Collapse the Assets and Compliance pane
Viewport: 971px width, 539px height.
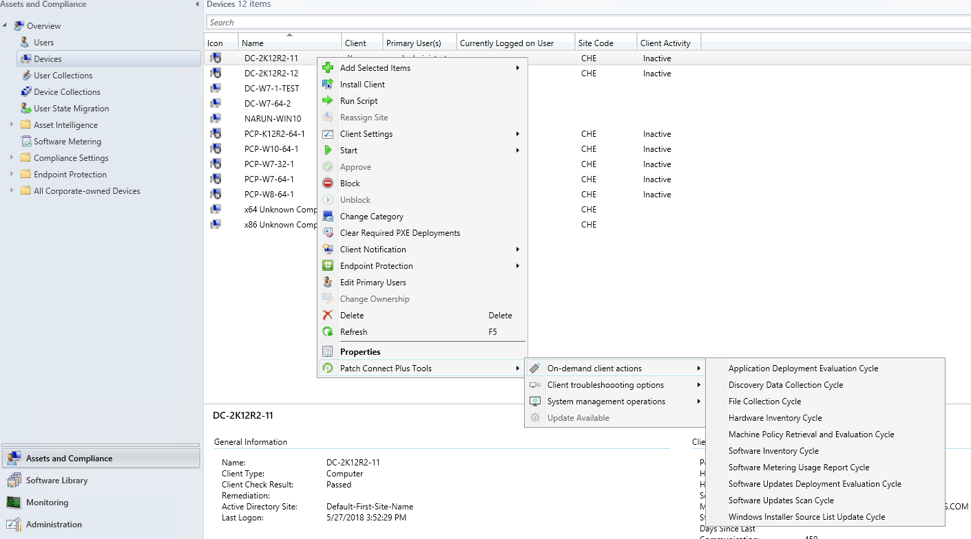click(x=198, y=5)
